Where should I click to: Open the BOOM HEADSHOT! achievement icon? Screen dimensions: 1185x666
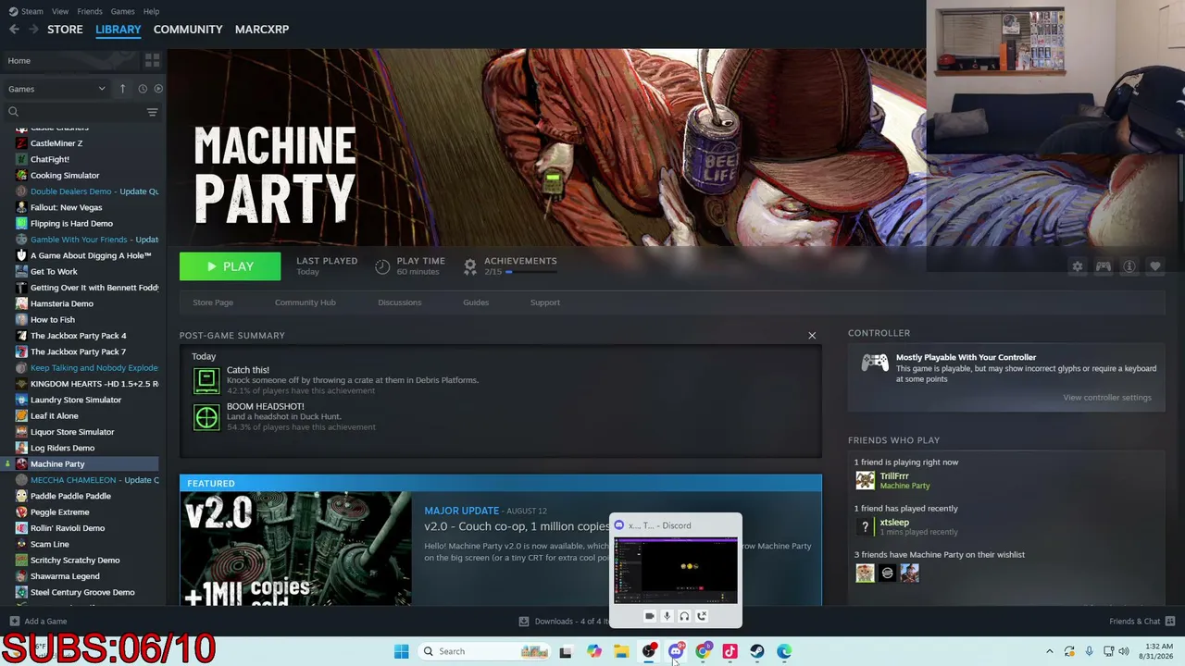click(206, 416)
